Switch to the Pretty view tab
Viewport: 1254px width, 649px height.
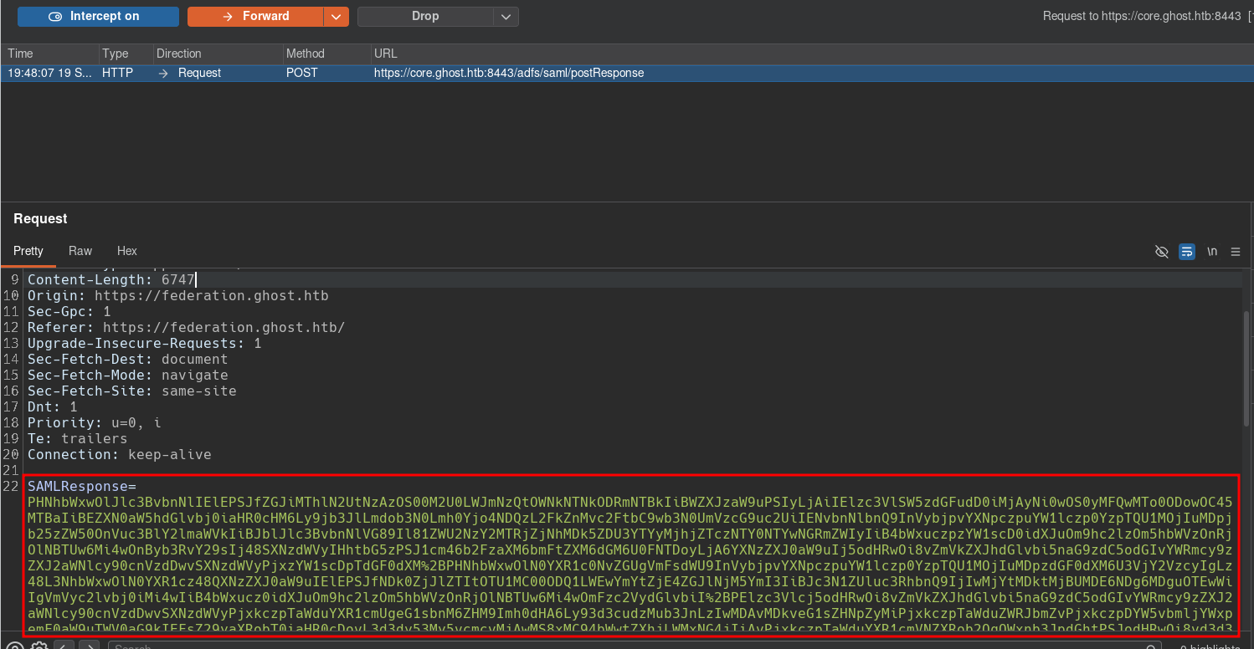click(x=28, y=251)
